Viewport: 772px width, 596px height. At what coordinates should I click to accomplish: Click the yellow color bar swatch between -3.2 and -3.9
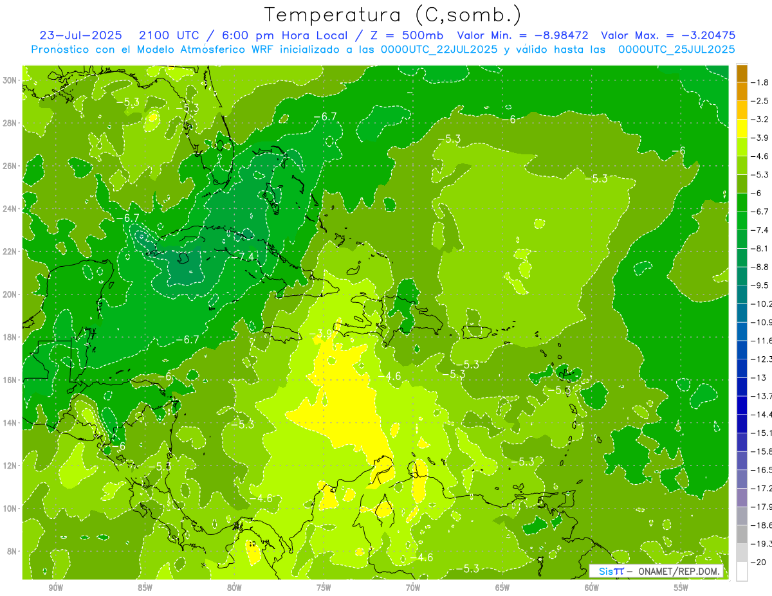pos(742,129)
